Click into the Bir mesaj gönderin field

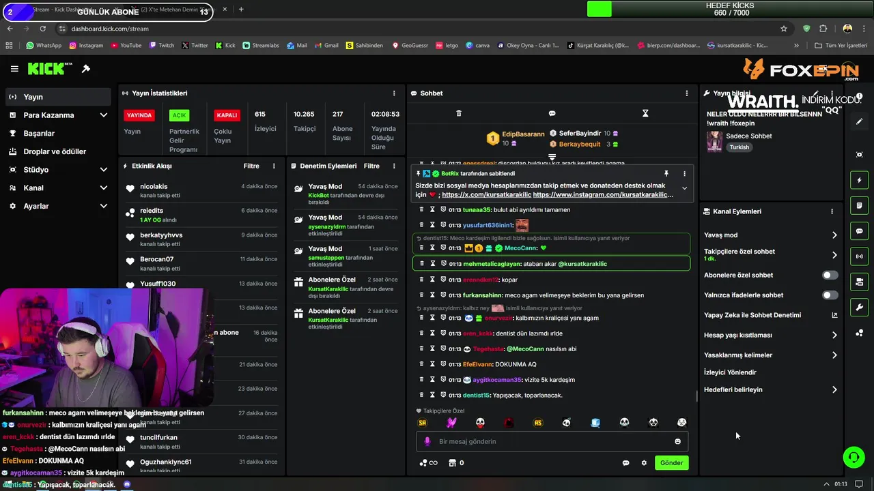pos(553,441)
